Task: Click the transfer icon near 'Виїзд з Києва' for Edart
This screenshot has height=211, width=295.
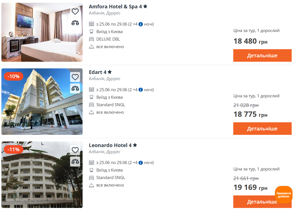Action: tap(91, 97)
